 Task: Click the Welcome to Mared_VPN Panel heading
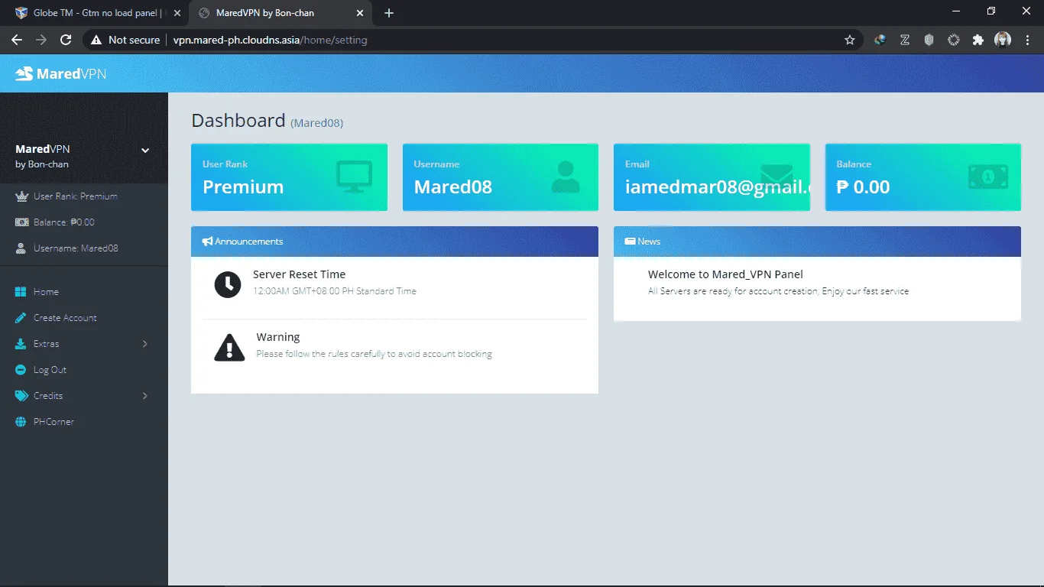[x=725, y=274]
